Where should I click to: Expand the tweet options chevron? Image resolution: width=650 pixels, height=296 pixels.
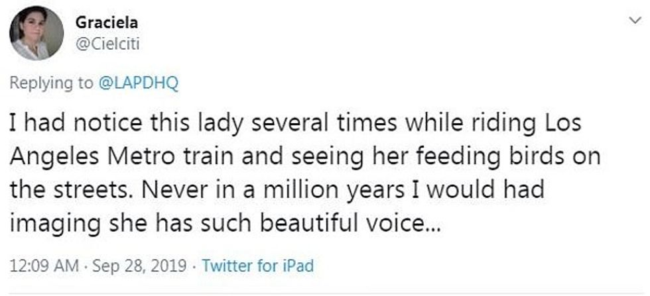click(633, 21)
